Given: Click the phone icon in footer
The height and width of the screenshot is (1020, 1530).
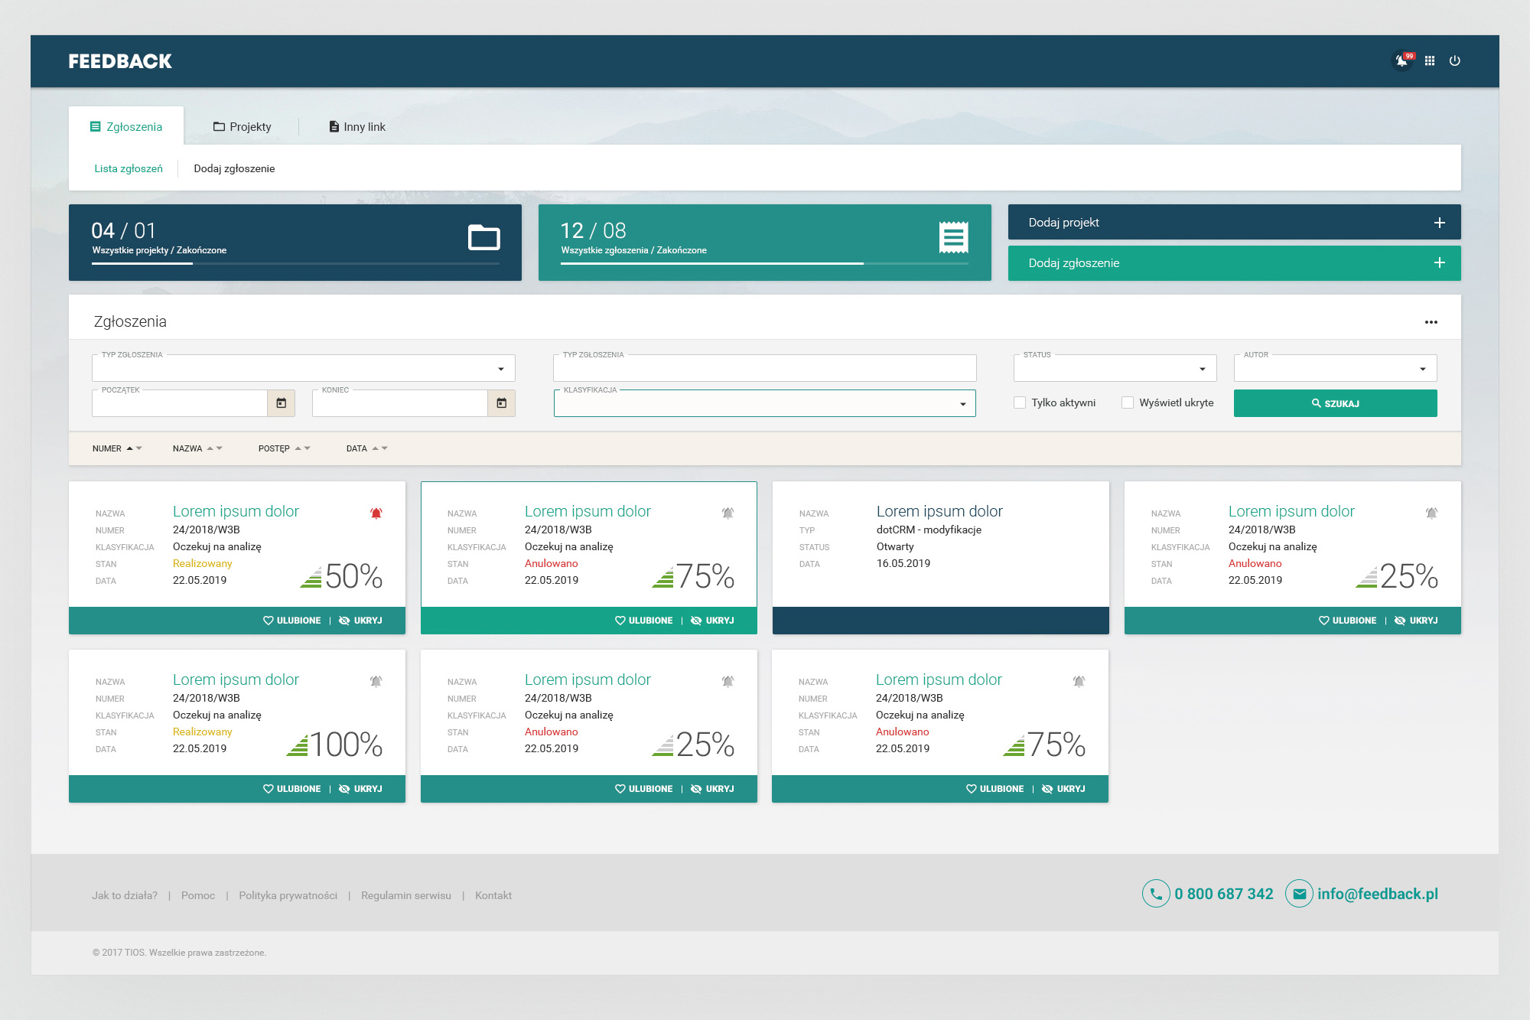Looking at the screenshot, I should tap(1155, 894).
